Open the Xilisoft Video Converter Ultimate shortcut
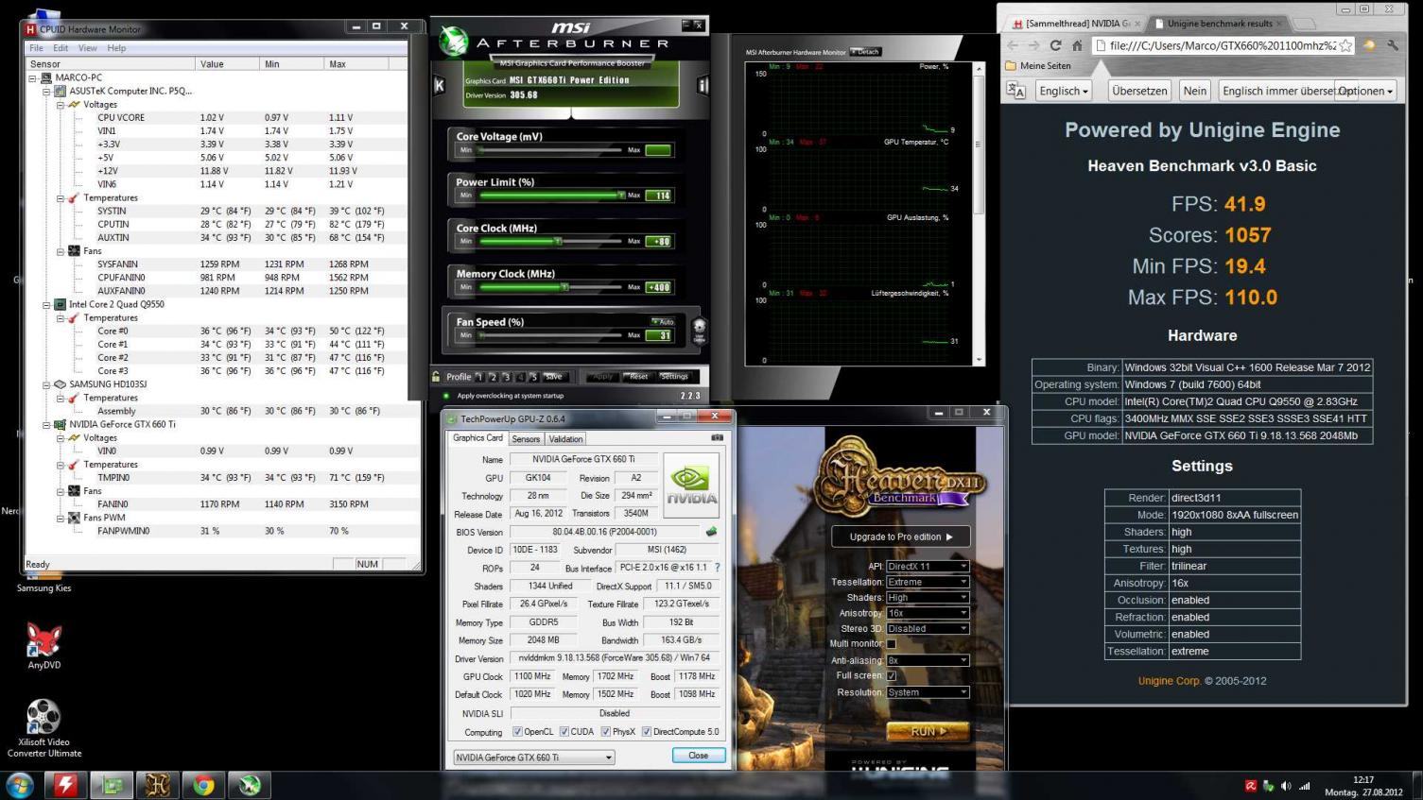Image resolution: width=1423 pixels, height=800 pixels. point(43,728)
